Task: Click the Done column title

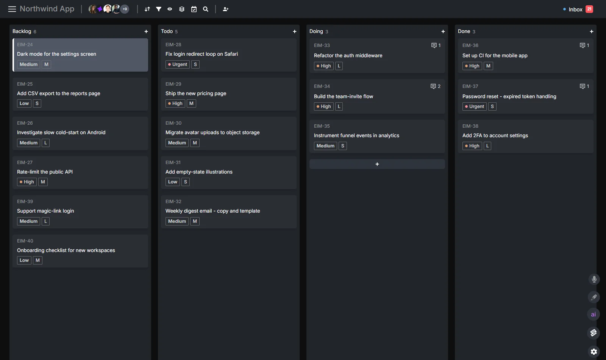Action: coord(464,31)
